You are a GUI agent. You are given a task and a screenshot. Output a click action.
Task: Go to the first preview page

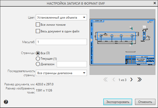point(105,79)
